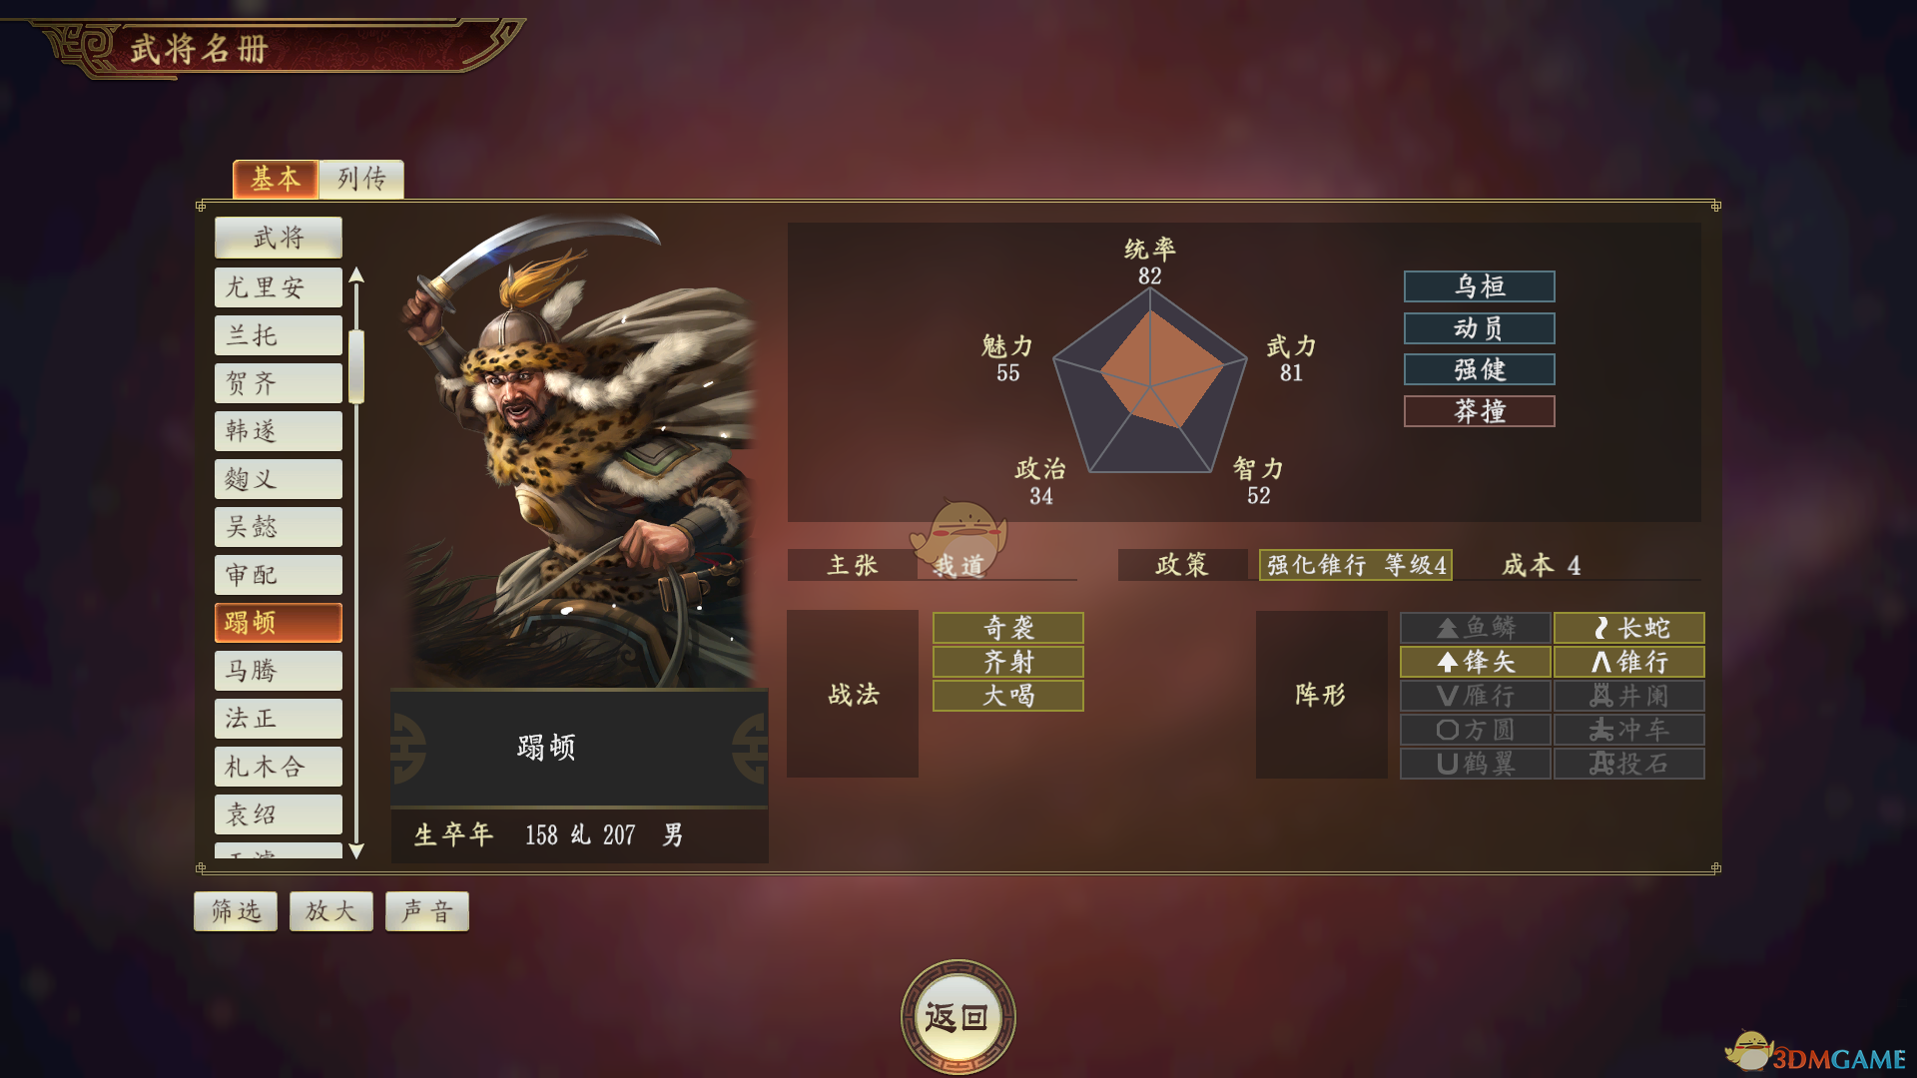Choose the 锥行 wedge formation

point(1629,662)
